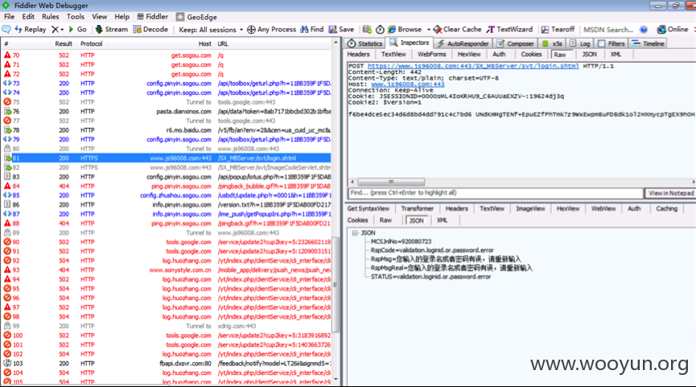Click into the MSDN Search field

click(x=607, y=30)
